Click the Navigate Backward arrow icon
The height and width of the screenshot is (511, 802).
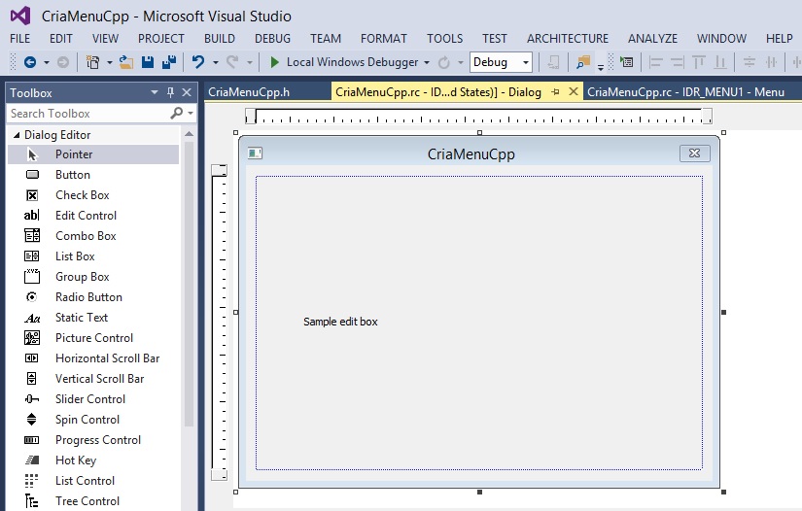pos(30,62)
